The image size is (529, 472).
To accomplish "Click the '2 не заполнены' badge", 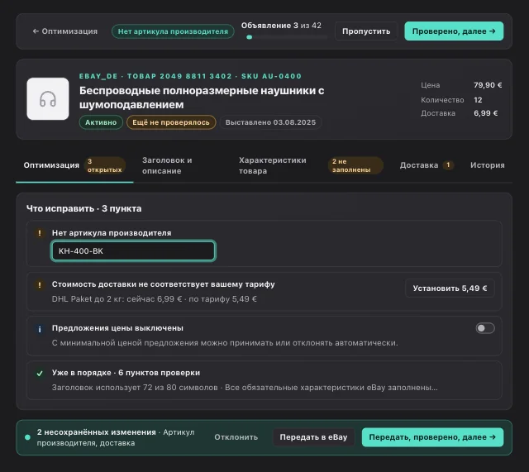I will [x=355, y=165].
